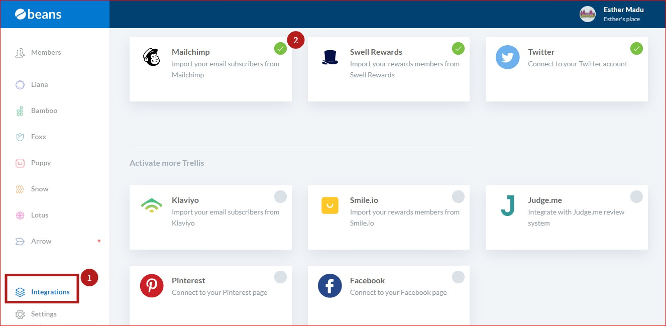Enable the Klaviyo integration circle

280,196
